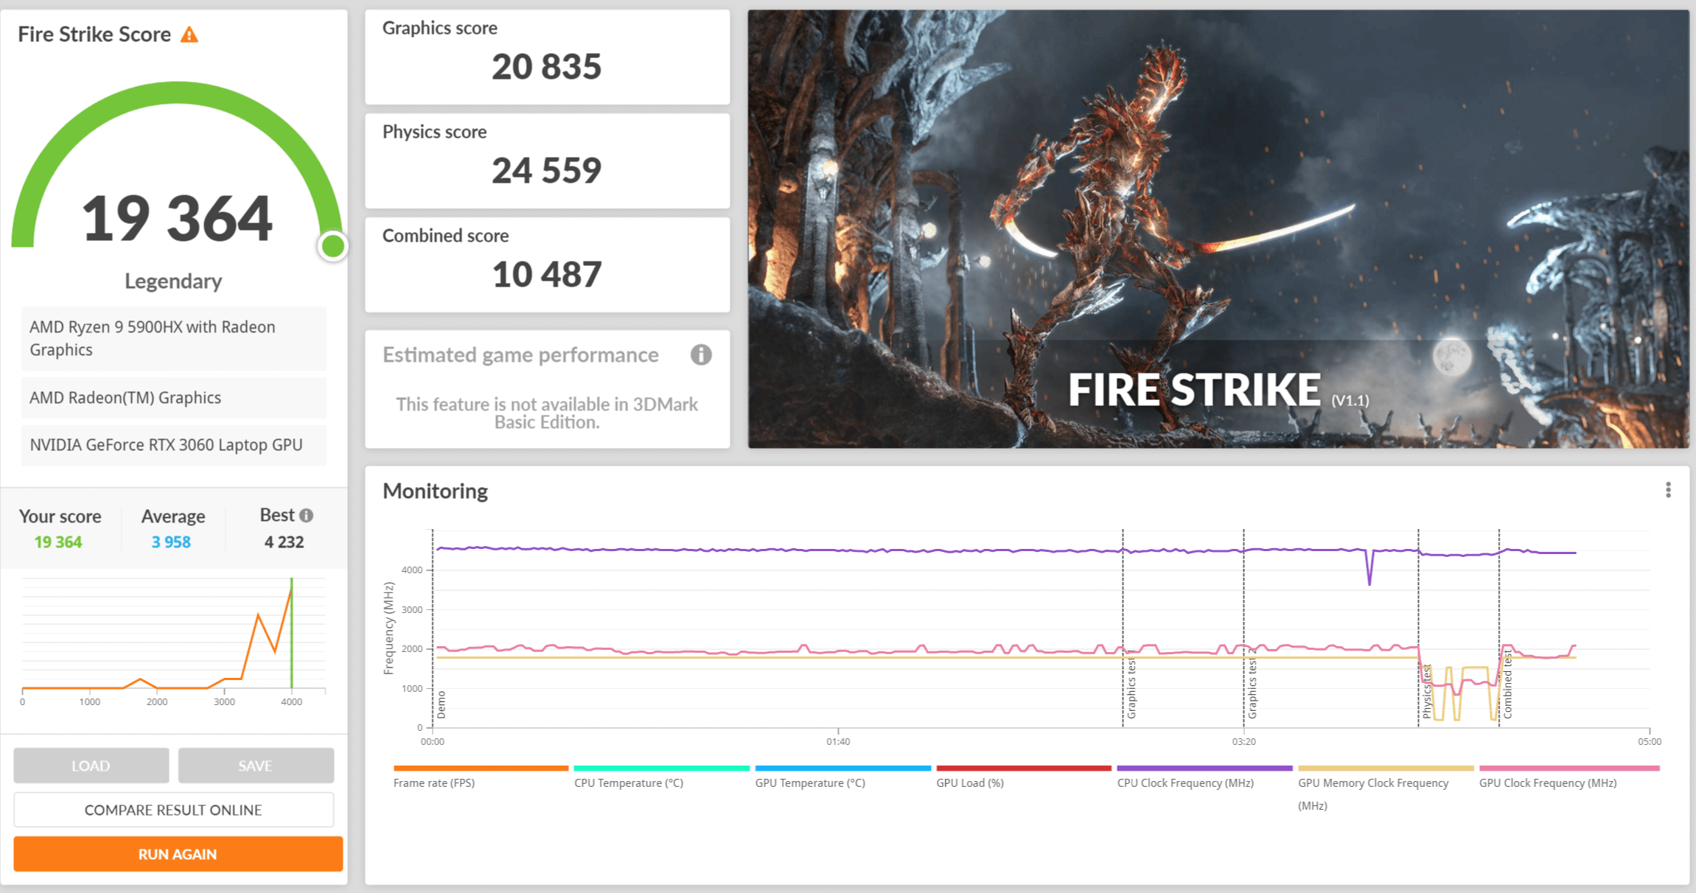Click the Legendary rating label
Image resolution: width=1696 pixels, height=893 pixels.
pos(173,281)
